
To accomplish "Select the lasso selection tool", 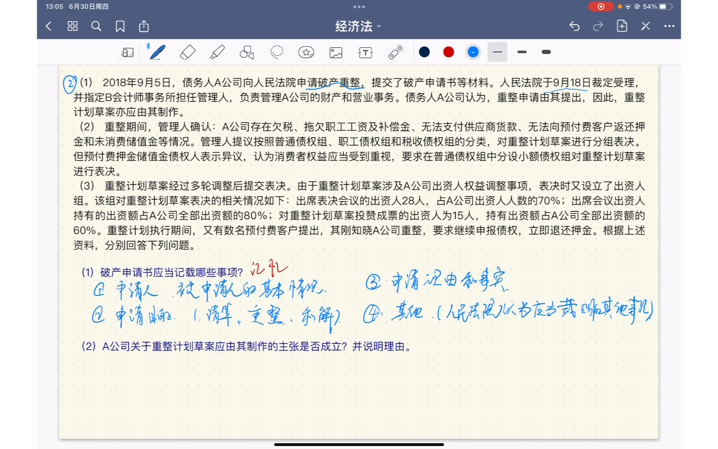I will [x=276, y=52].
